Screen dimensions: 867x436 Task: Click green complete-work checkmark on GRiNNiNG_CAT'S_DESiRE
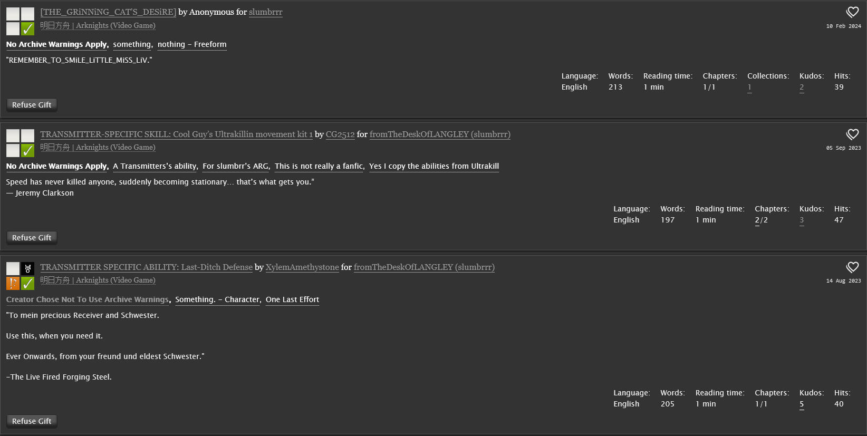coord(28,28)
